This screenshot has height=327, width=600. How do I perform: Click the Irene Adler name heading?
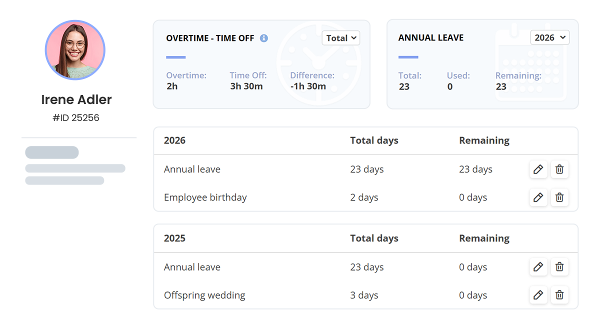point(76,99)
